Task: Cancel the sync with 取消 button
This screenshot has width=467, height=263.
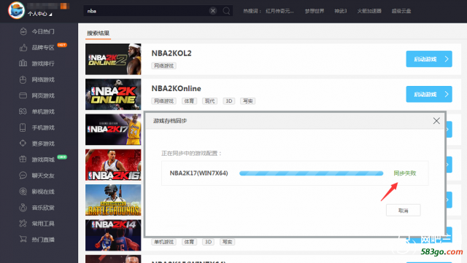Action: tap(404, 211)
